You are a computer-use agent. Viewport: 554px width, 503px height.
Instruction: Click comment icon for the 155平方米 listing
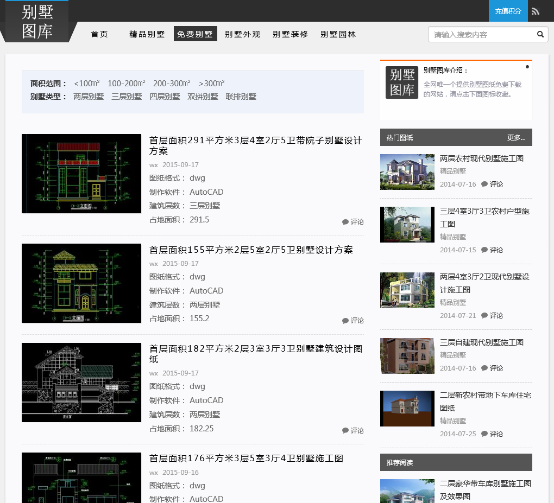(x=345, y=321)
